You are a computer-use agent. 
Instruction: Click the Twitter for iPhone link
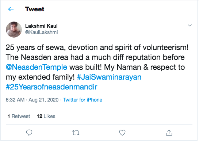[83, 100]
